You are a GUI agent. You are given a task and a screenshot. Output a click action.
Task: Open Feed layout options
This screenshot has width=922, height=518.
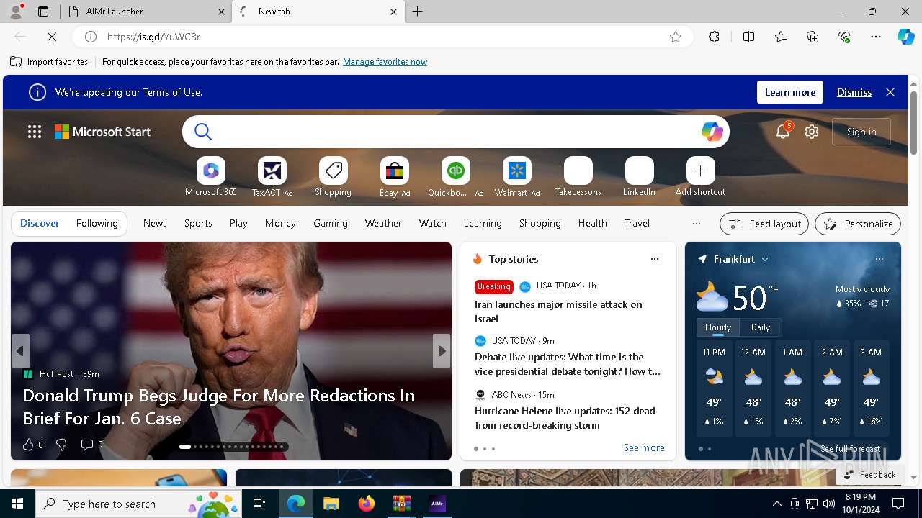coord(764,224)
